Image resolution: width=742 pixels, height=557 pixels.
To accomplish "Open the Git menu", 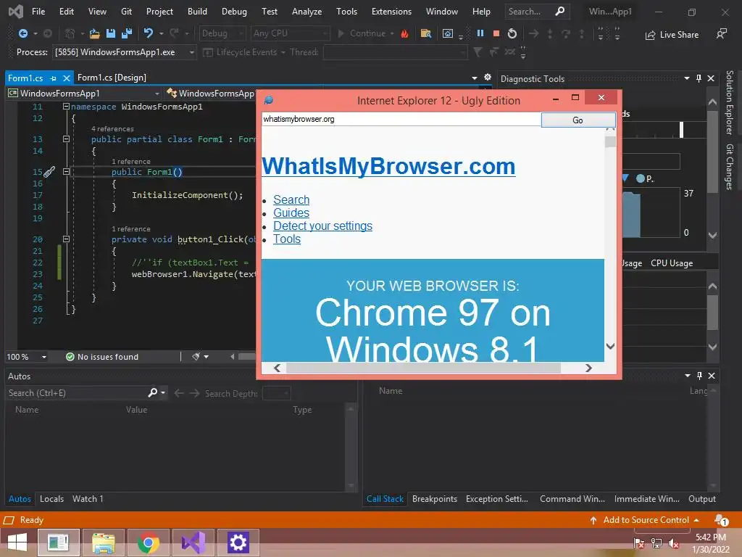I will point(126,12).
